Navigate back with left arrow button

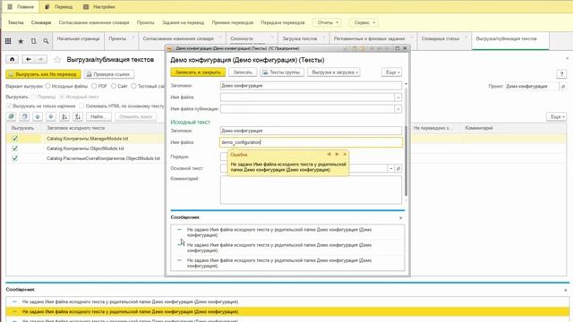(28, 59)
